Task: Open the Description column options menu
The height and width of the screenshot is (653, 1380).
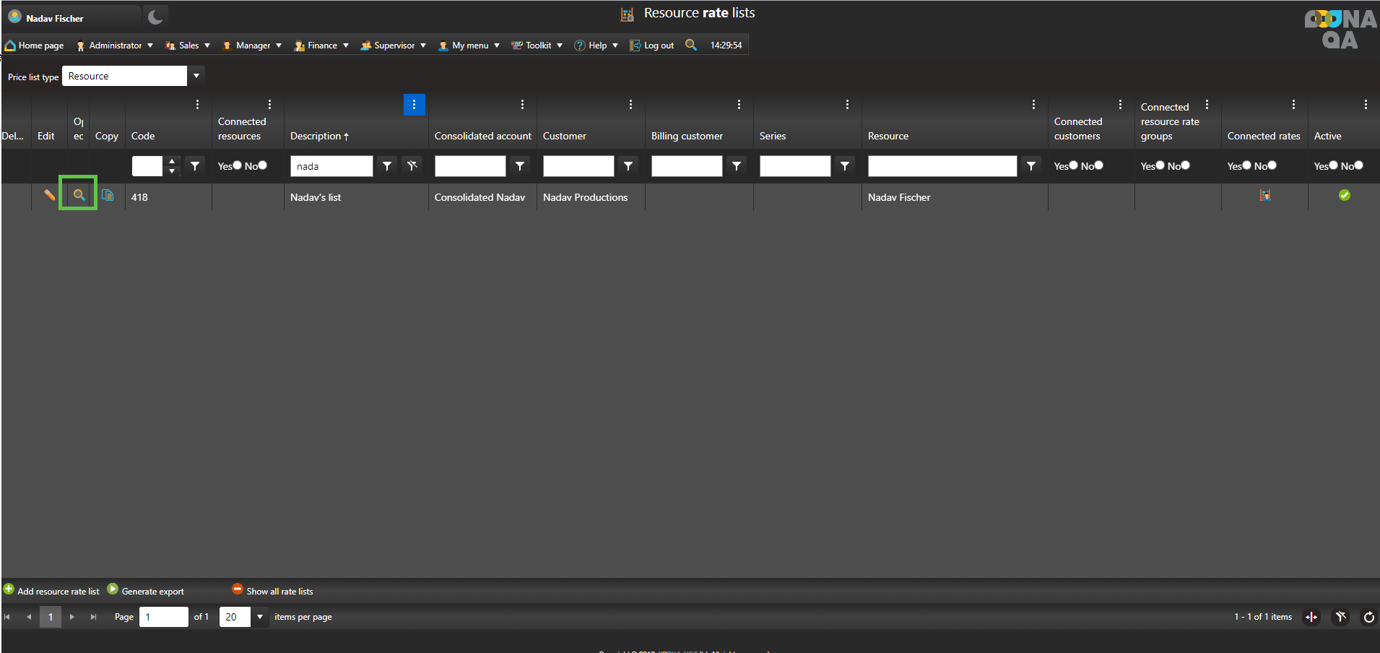Action: click(x=414, y=105)
